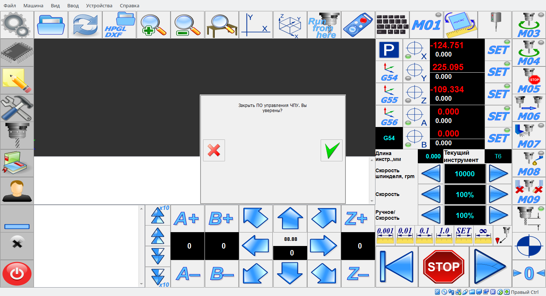Open the HPGL DXF import tool
The height and width of the screenshot is (296, 546).
[x=119, y=25]
